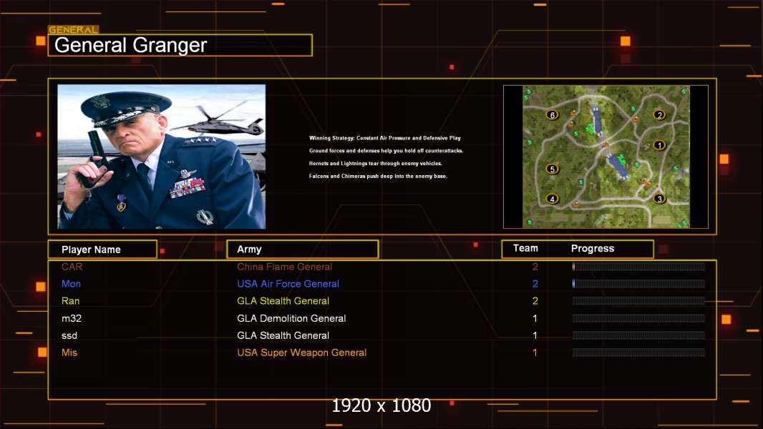Click ssd's GLA Stealth General army entry
Image resolution: width=763 pixels, height=429 pixels.
(x=283, y=335)
